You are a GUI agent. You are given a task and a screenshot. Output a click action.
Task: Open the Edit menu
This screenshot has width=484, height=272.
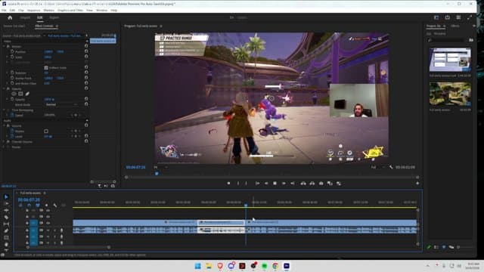pos(12,10)
